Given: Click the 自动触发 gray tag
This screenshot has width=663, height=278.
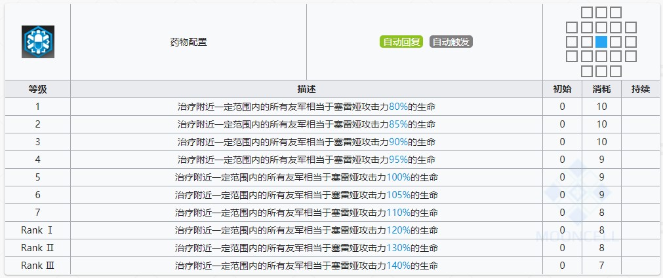Looking at the screenshot, I should pyautogui.click(x=451, y=42).
